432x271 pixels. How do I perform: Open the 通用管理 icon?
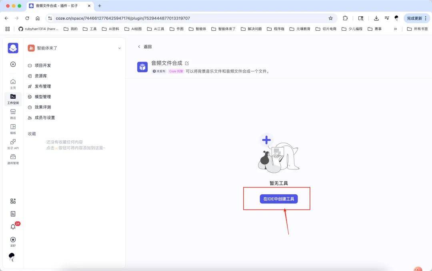point(13,159)
